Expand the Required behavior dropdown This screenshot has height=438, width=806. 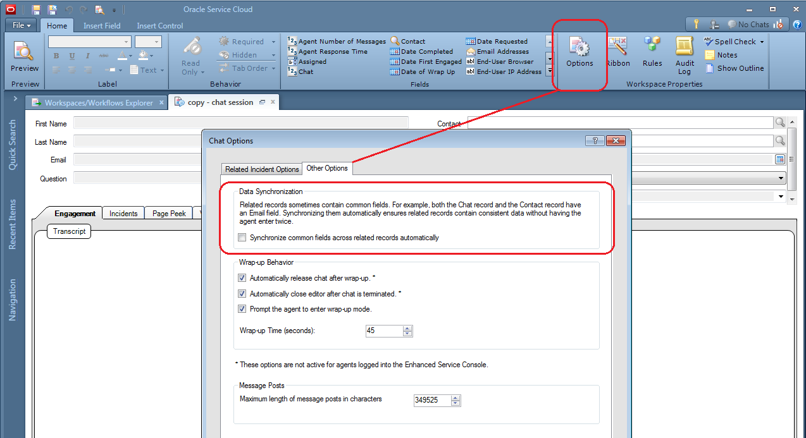273,42
